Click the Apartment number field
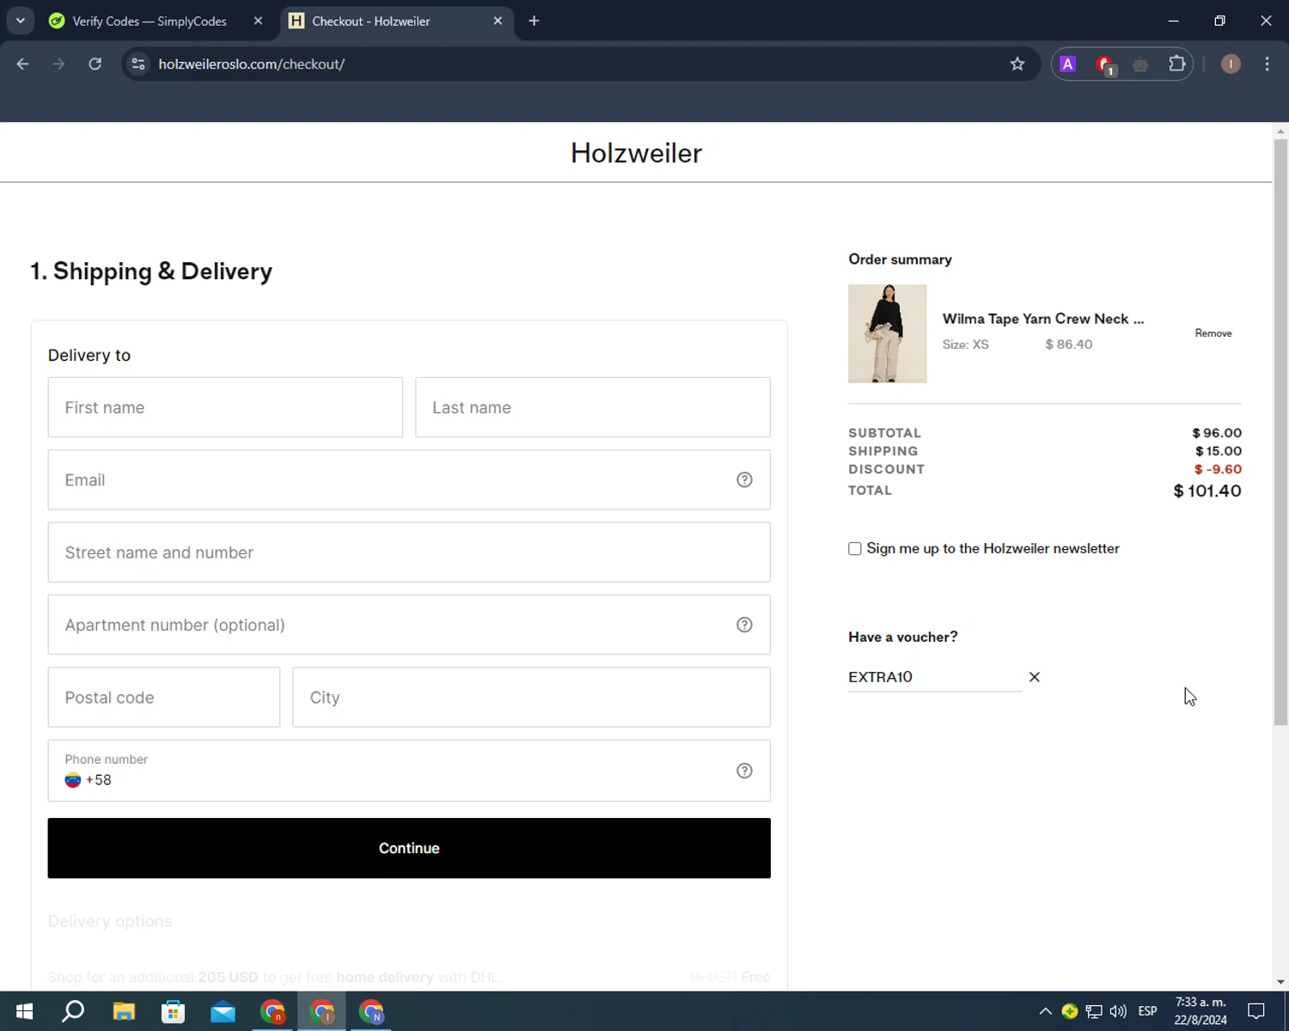Viewport: 1289px width, 1031px height. 409,625
